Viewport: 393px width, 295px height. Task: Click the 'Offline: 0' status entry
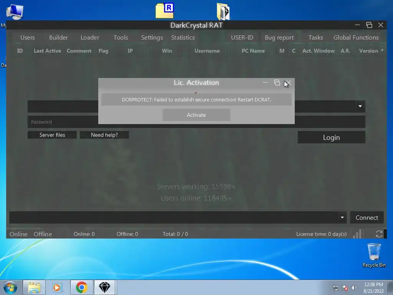click(x=127, y=234)
